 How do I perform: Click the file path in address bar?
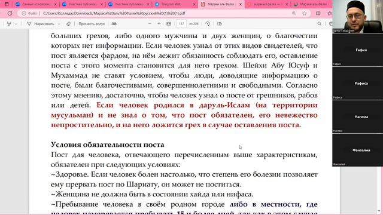click(114, 13)
